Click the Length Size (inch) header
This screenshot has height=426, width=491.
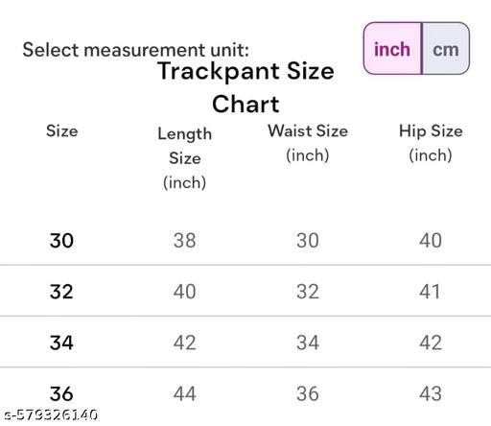click(185, 158)
